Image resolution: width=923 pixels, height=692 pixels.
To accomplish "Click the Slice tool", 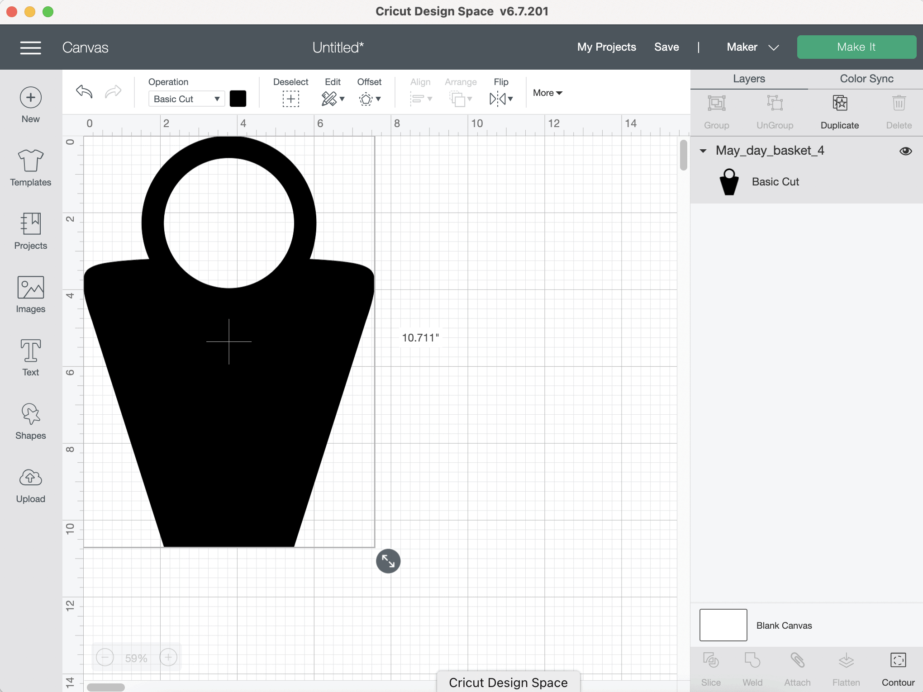I will (711, 661).
